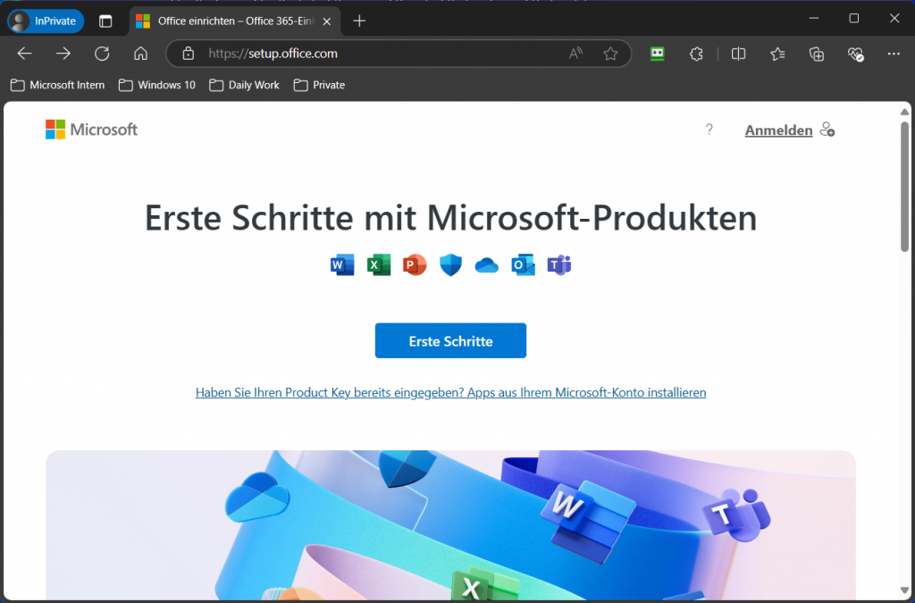Open the InPrivate profile menu
The image size is (915, 603).
[x=46, y=21]
